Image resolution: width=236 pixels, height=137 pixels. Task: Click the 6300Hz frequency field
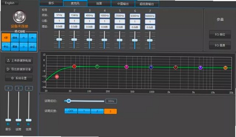click(x=135, y=16)
